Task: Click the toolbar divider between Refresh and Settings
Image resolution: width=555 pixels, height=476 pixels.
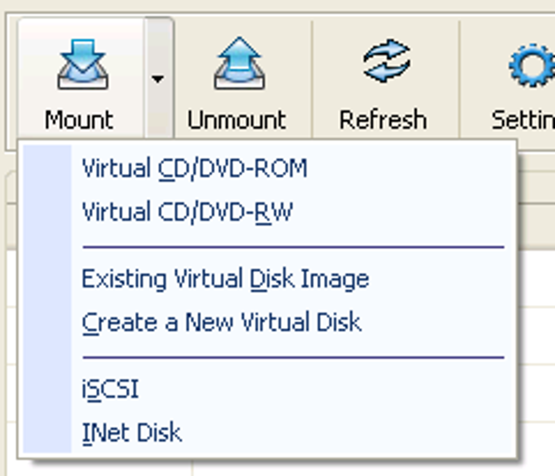Action: point(460,79)
